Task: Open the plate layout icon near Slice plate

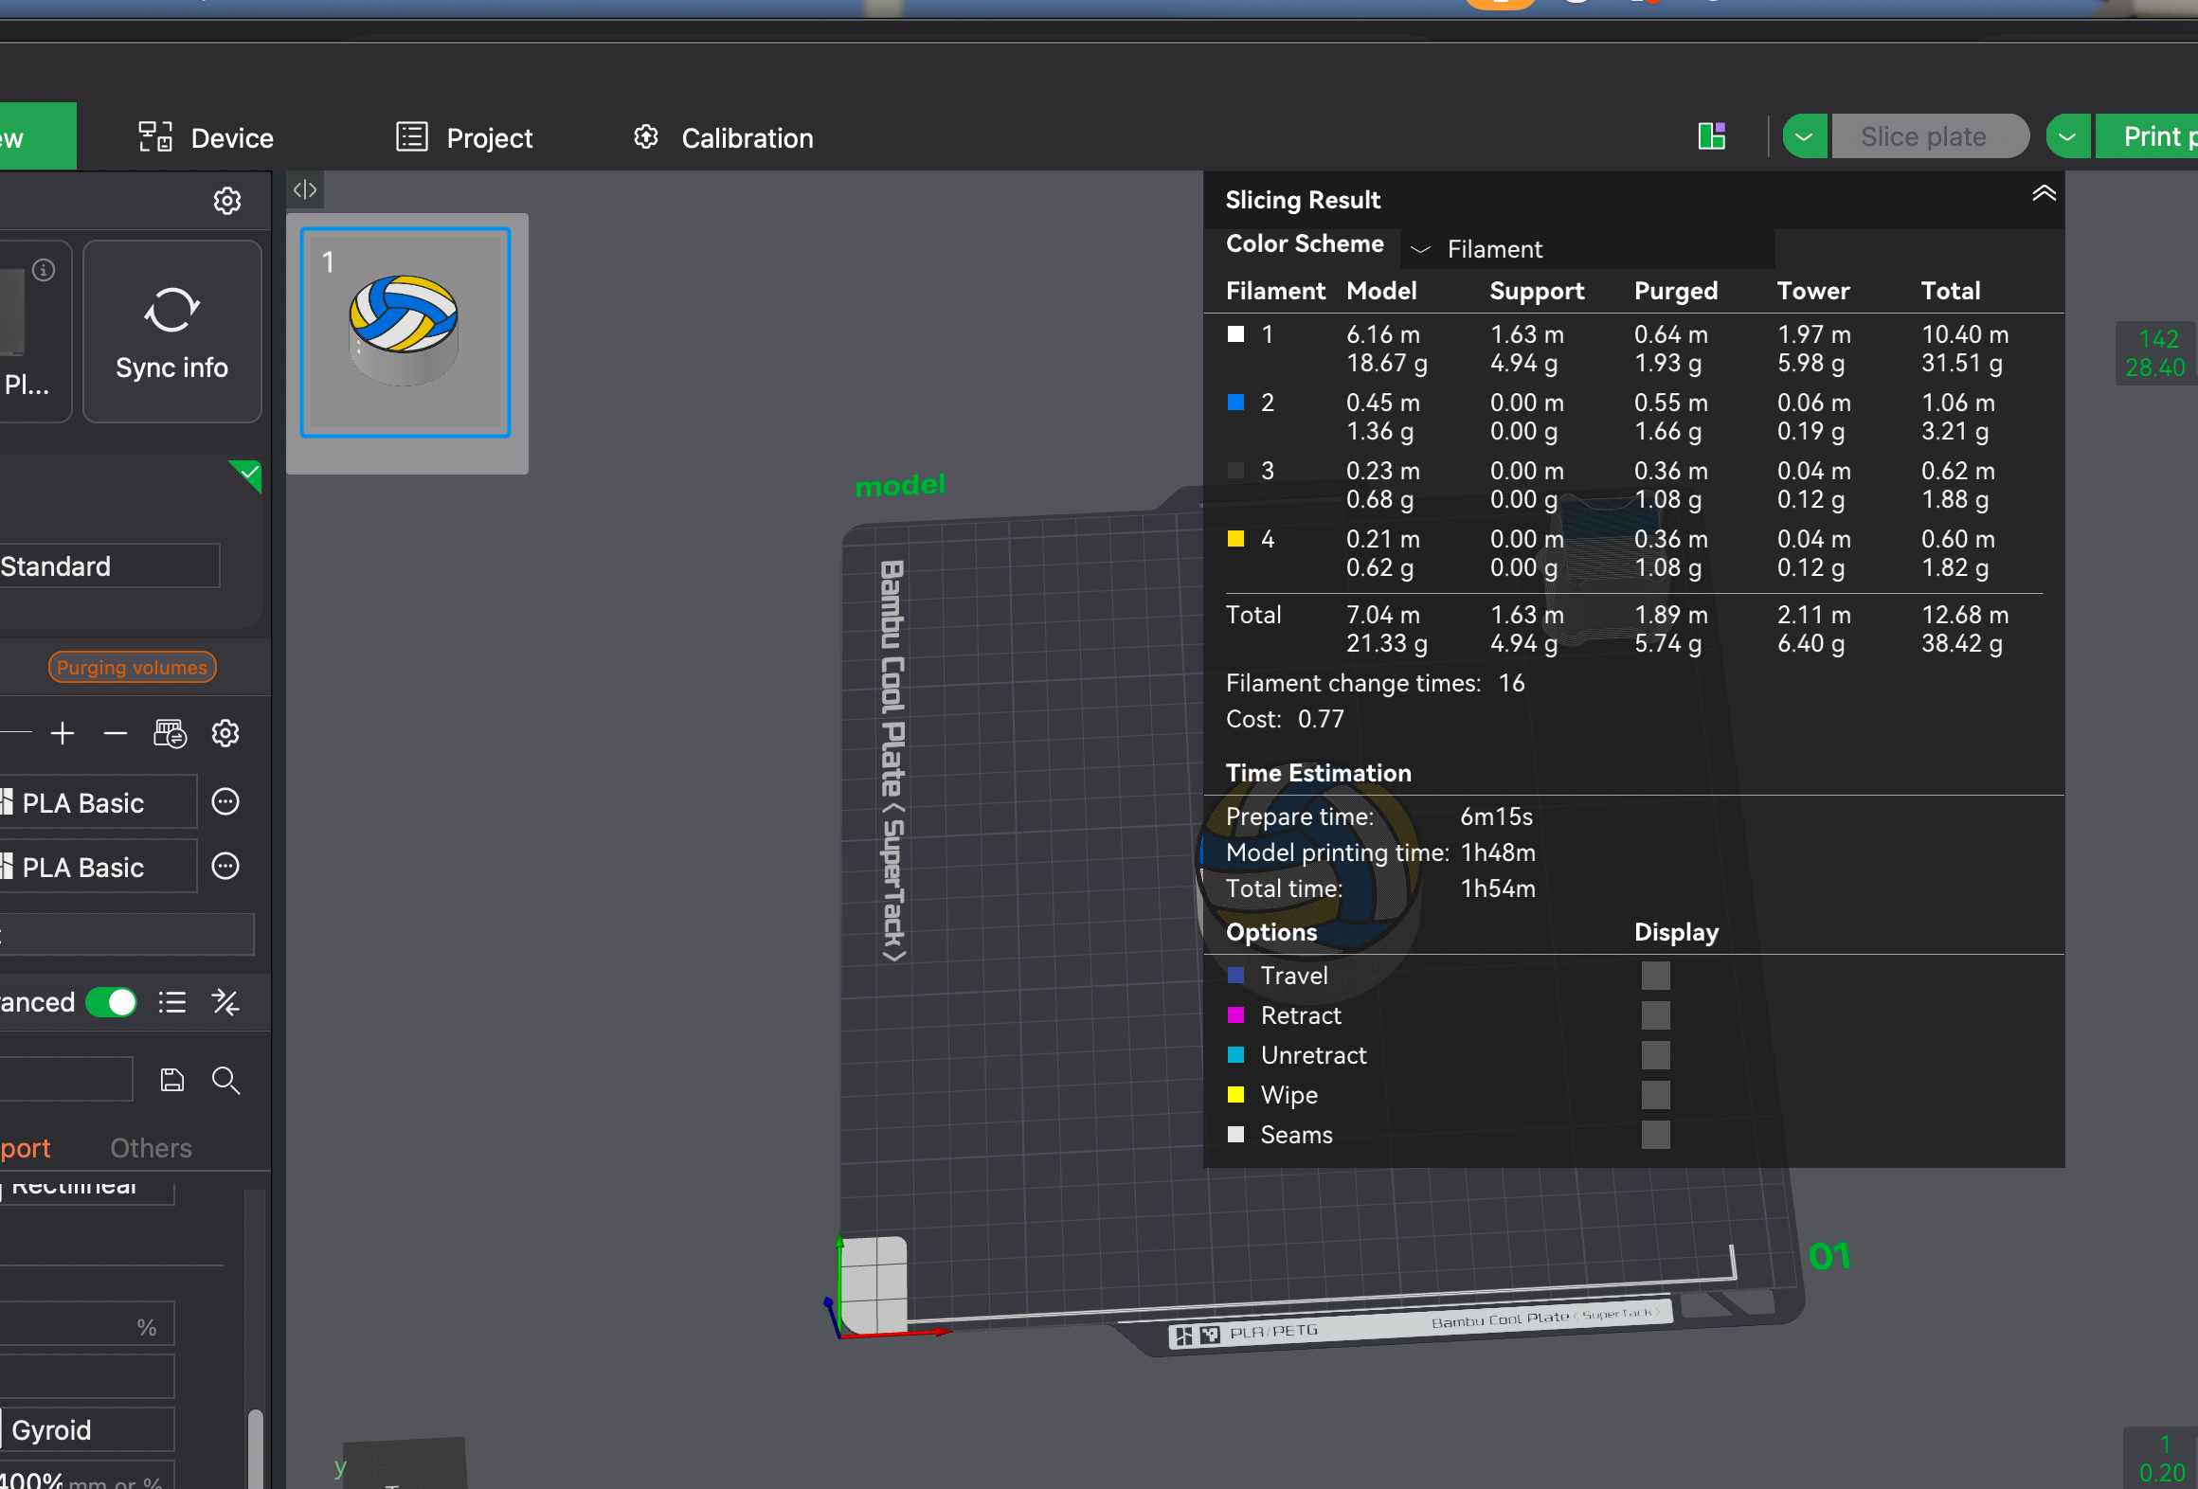Action: tap(1712, 136)
